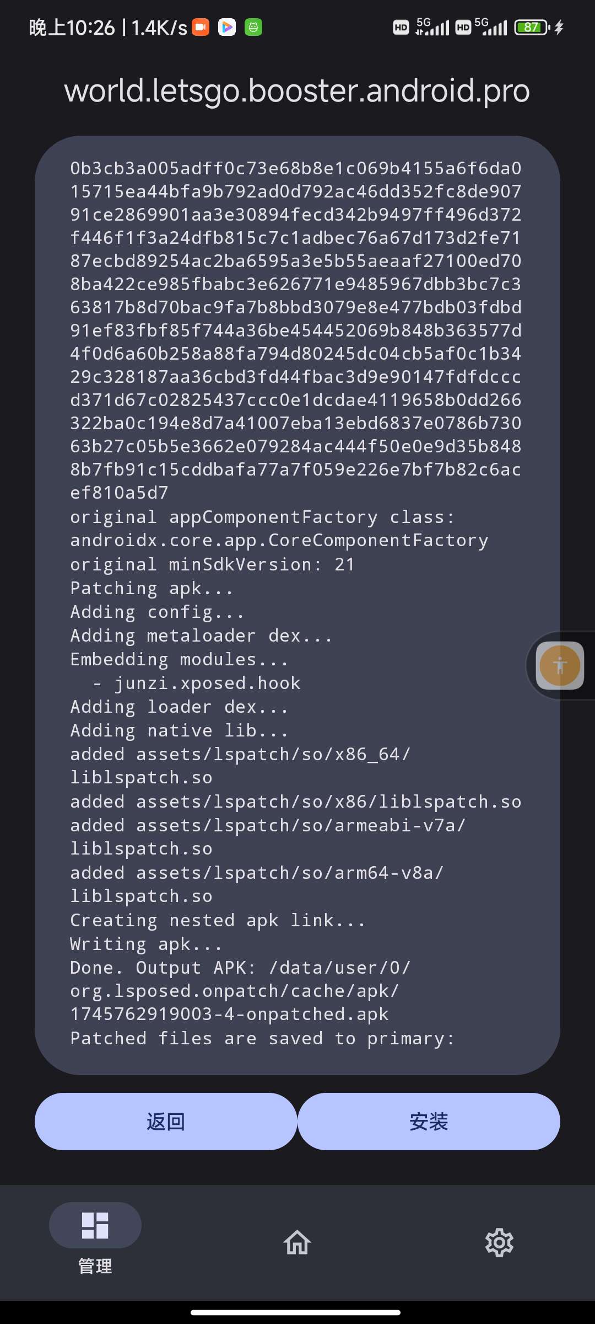
Task: Tap the orange screen recorder status icon
Action: pyautogui.click(x=201, y=27)
